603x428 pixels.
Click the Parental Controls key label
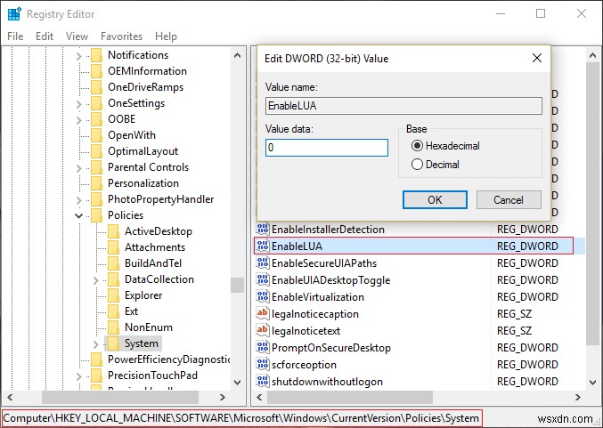point(148,167)
